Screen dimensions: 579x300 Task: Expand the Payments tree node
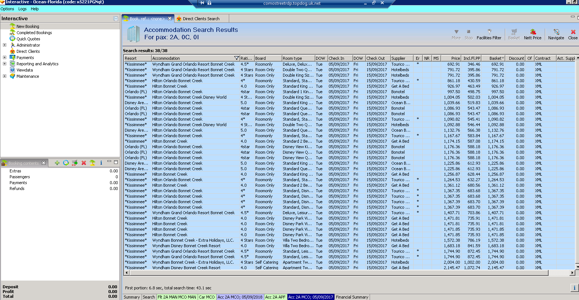pos(4,58)
